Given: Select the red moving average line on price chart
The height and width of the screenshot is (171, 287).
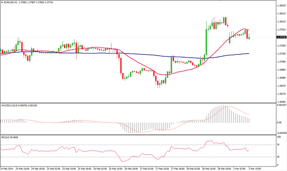Looking at the screenshot, I should (x=139, y=64).
